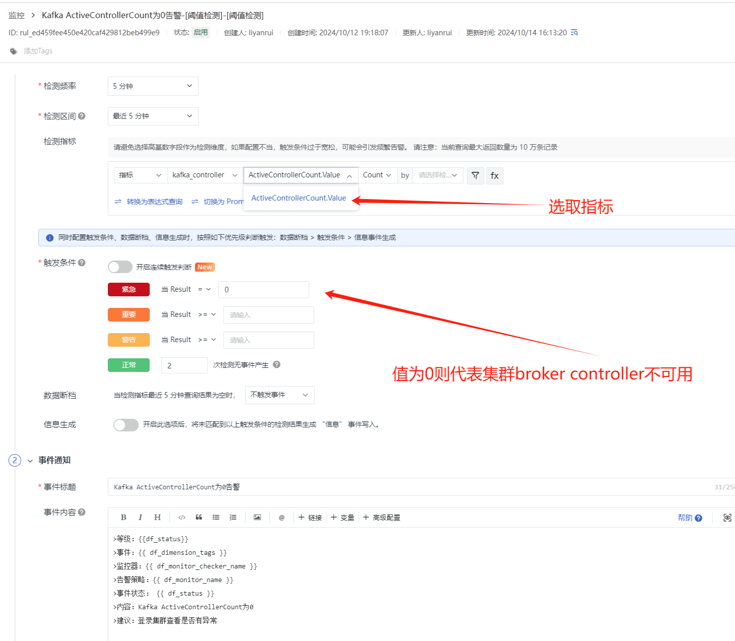Click the 高级配置 button in the editor toolbar

tap(381, 518)
